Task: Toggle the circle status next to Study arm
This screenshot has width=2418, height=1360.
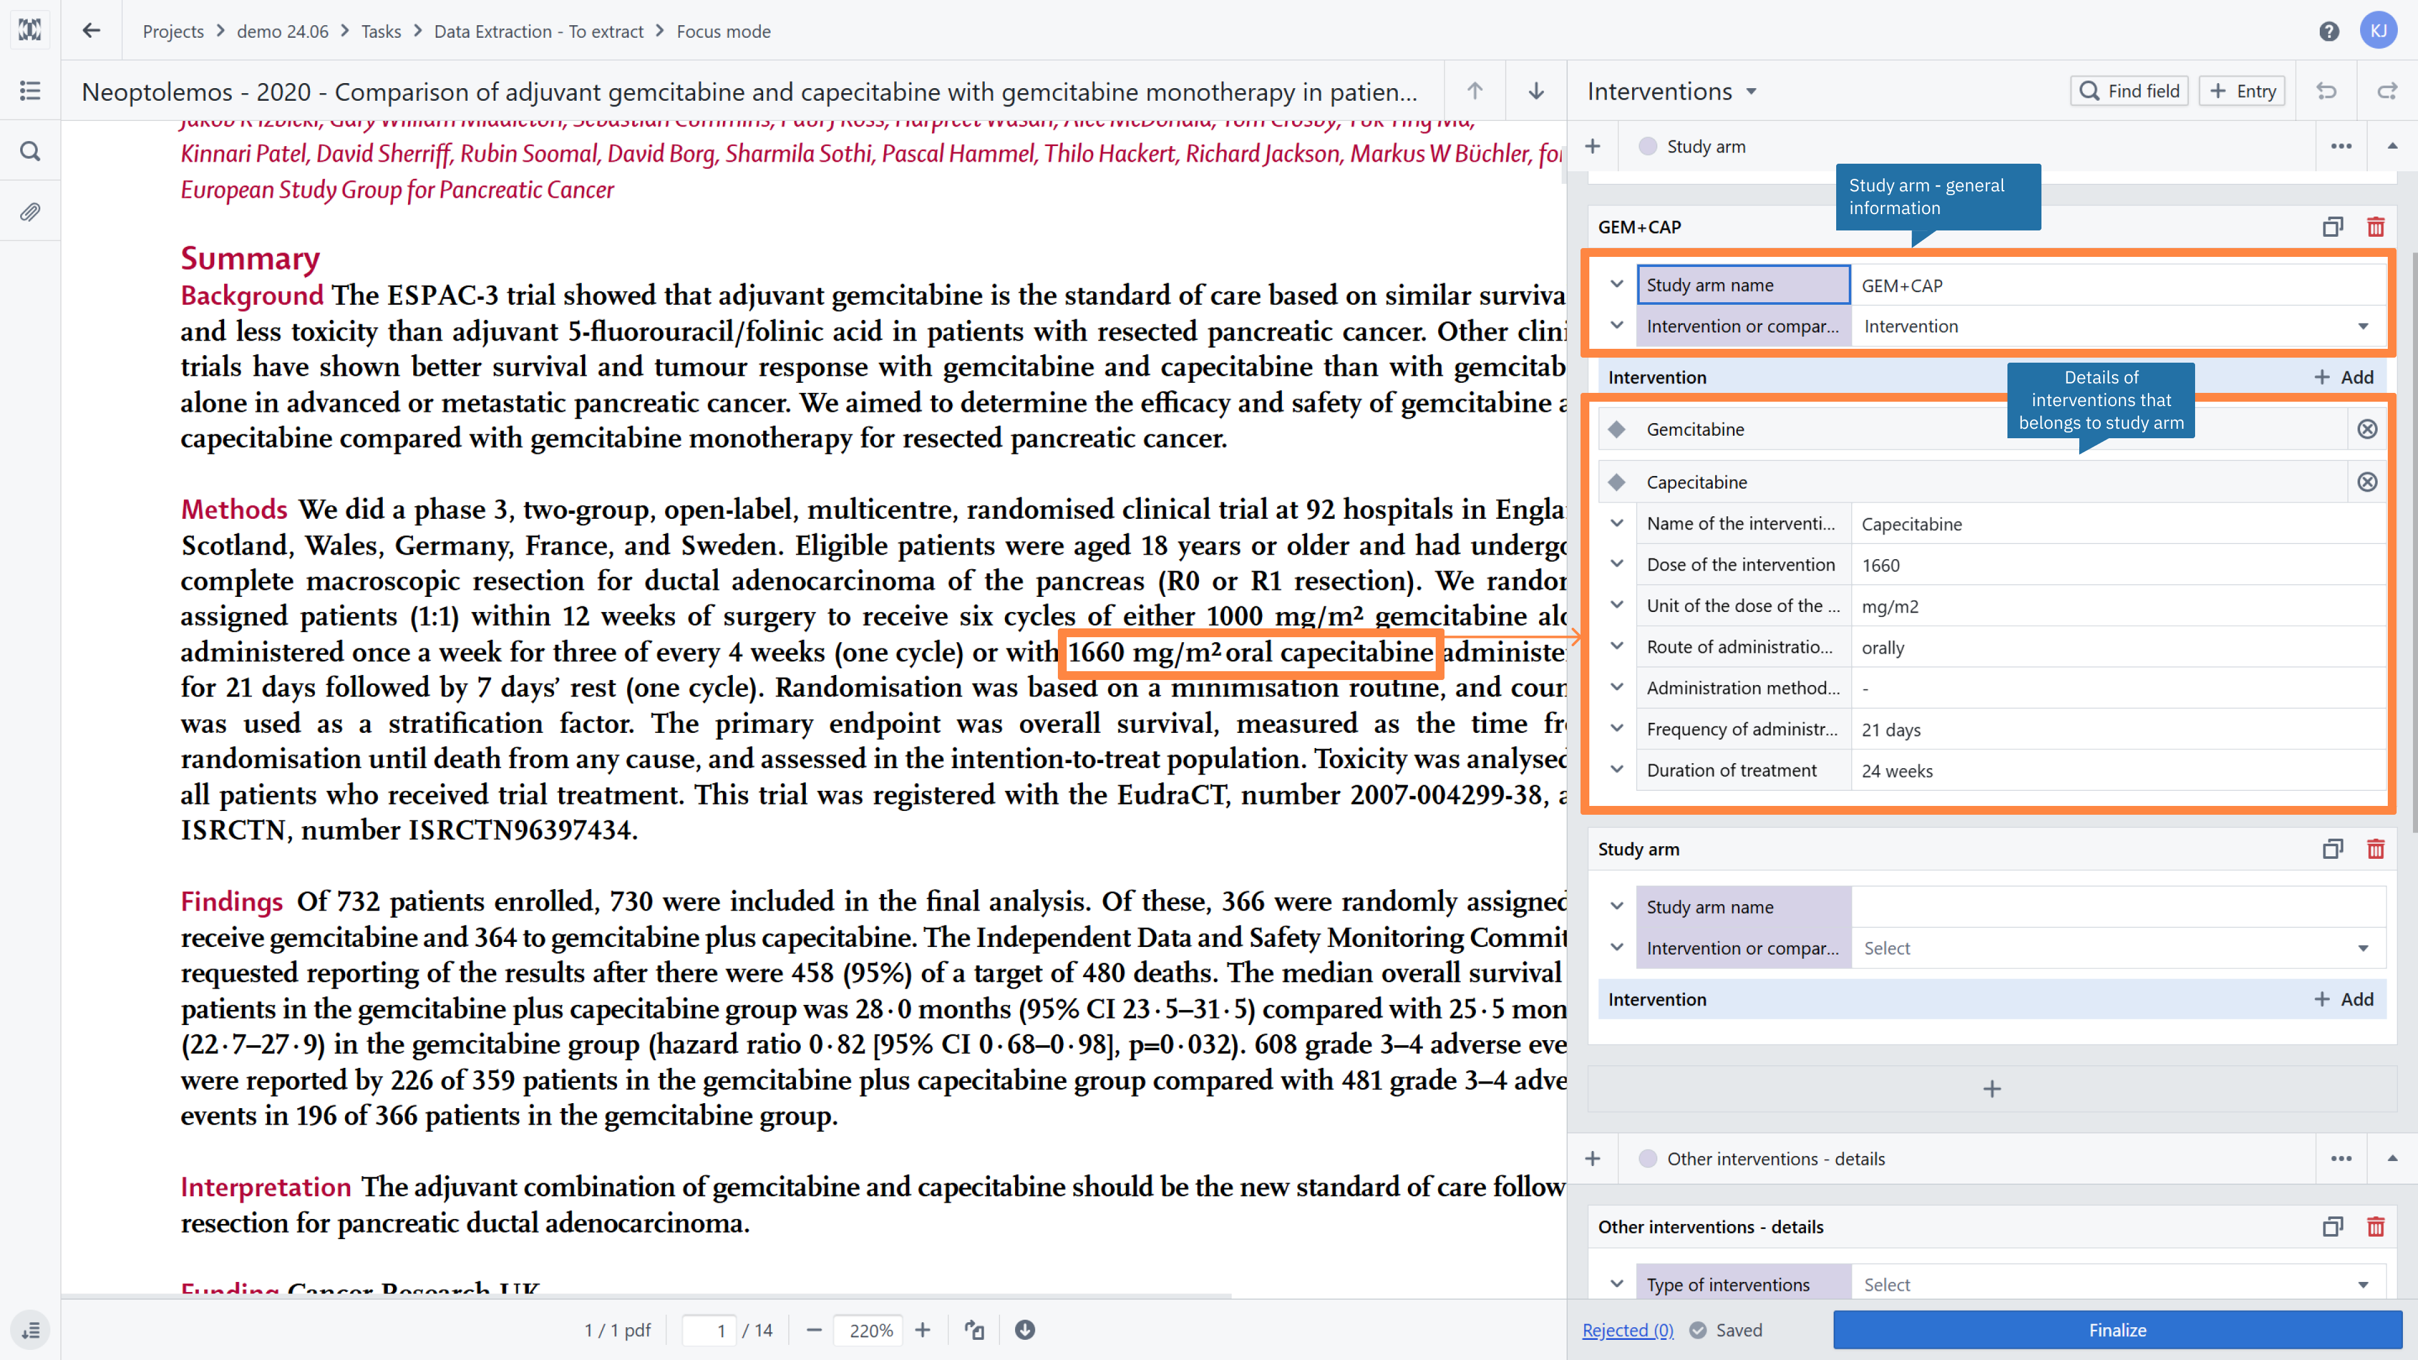Action: pos(1647,147)
